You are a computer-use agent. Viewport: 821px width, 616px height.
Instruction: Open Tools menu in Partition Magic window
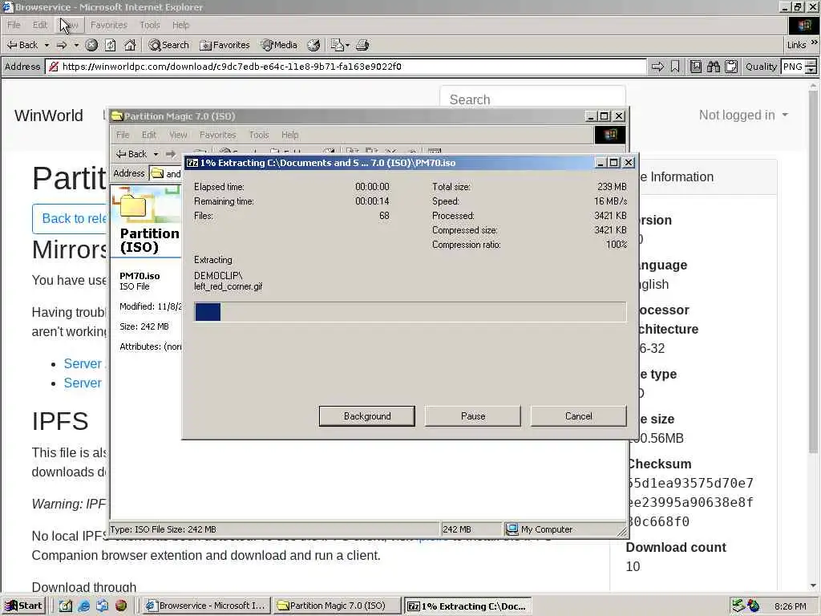pyautogui.click(x=259, y=135)
